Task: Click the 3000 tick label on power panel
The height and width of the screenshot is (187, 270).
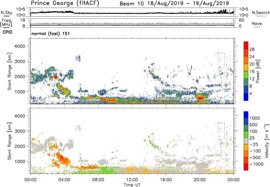Action: [x=20, y=61]
